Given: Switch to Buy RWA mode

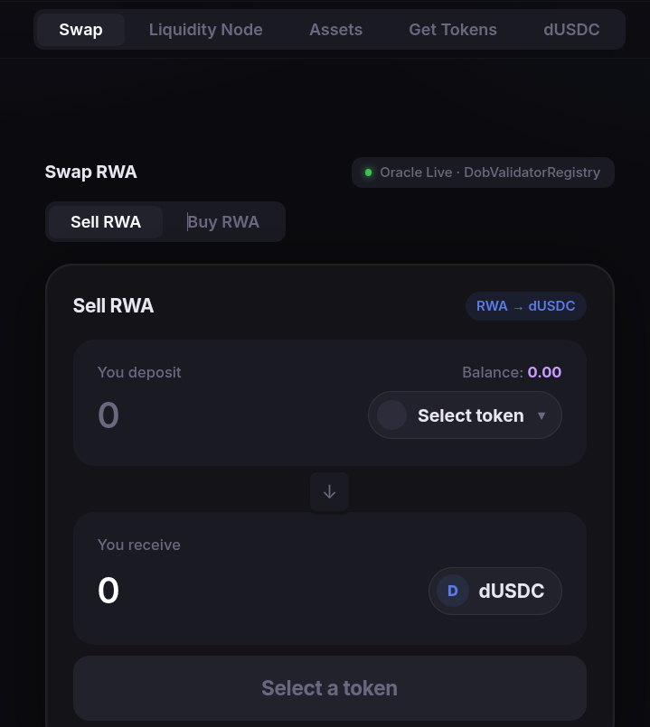Looking at the screenshot, I should pyautogui.click(x=223, y=222).
